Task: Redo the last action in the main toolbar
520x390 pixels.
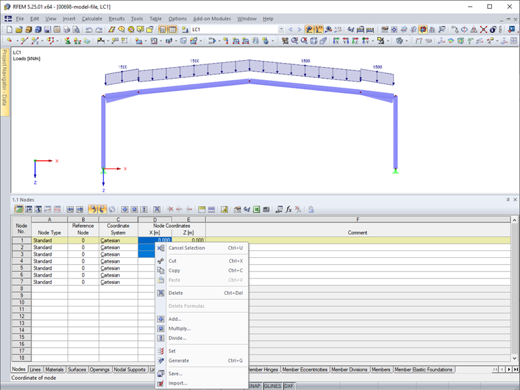Action: [99, 29]
